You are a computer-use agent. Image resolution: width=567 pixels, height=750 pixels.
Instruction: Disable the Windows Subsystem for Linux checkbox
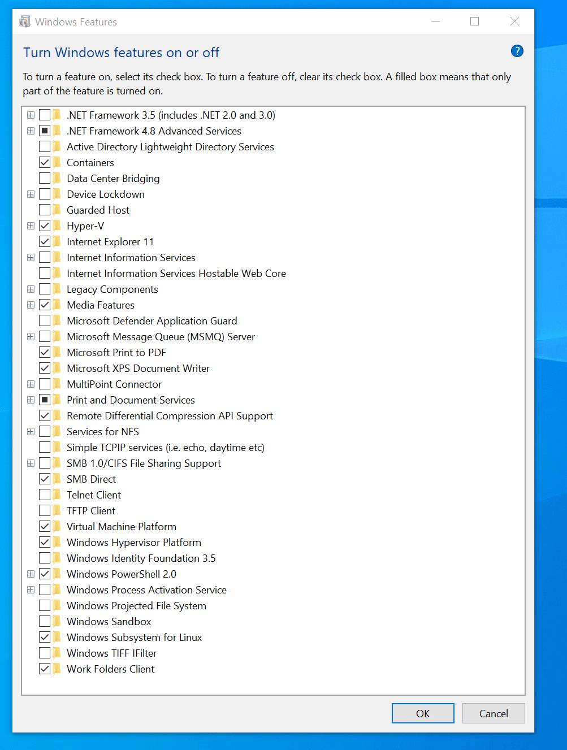[45, 638]
